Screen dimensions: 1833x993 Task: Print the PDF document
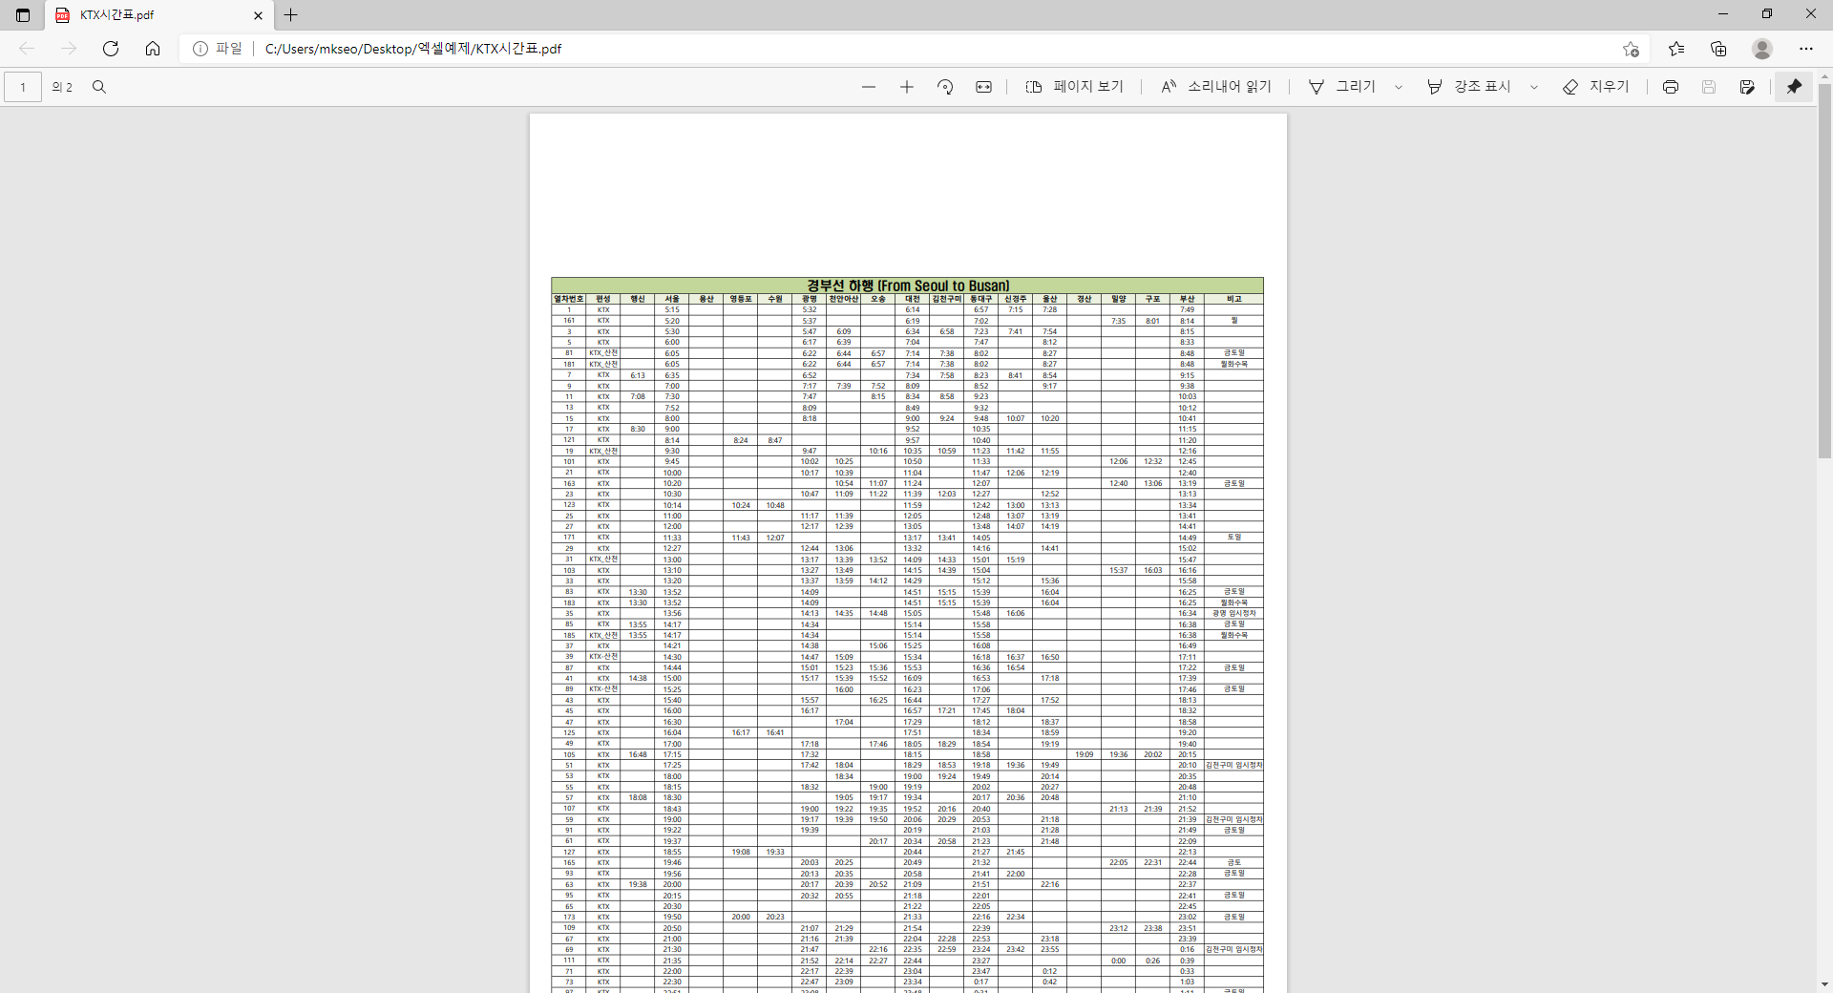[x=1671, y=87]
